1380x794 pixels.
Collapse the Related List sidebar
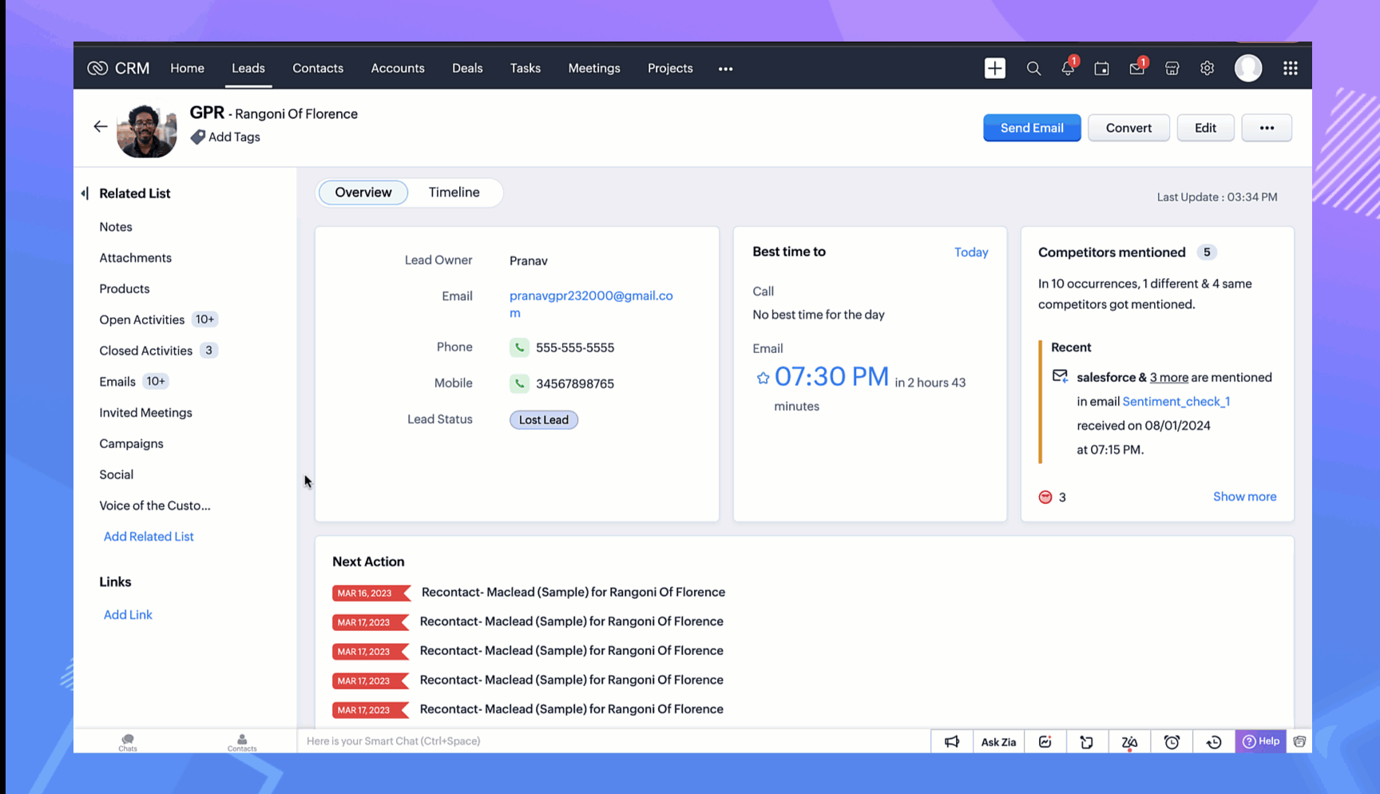coord(85,193)
